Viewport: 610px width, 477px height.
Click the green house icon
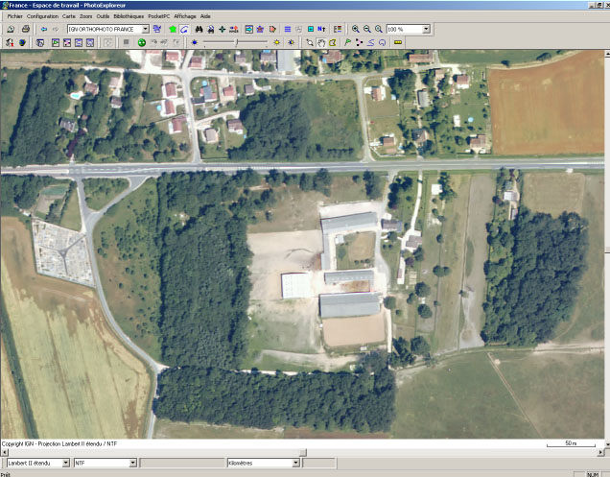[173, 29]
